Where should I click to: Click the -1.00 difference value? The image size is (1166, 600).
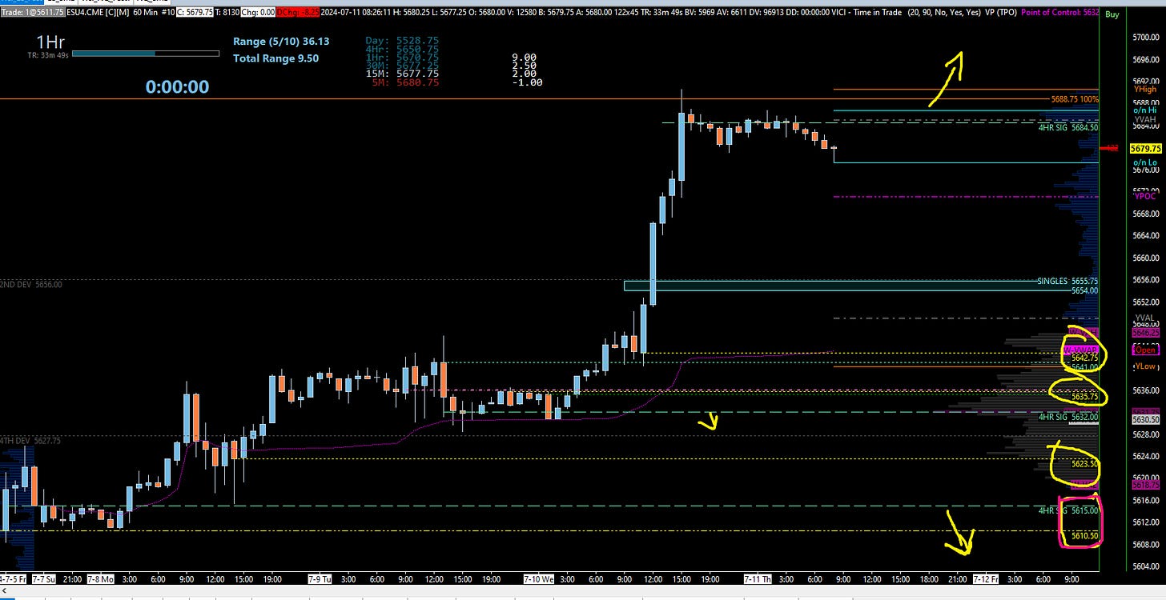[x=526, y=82]
